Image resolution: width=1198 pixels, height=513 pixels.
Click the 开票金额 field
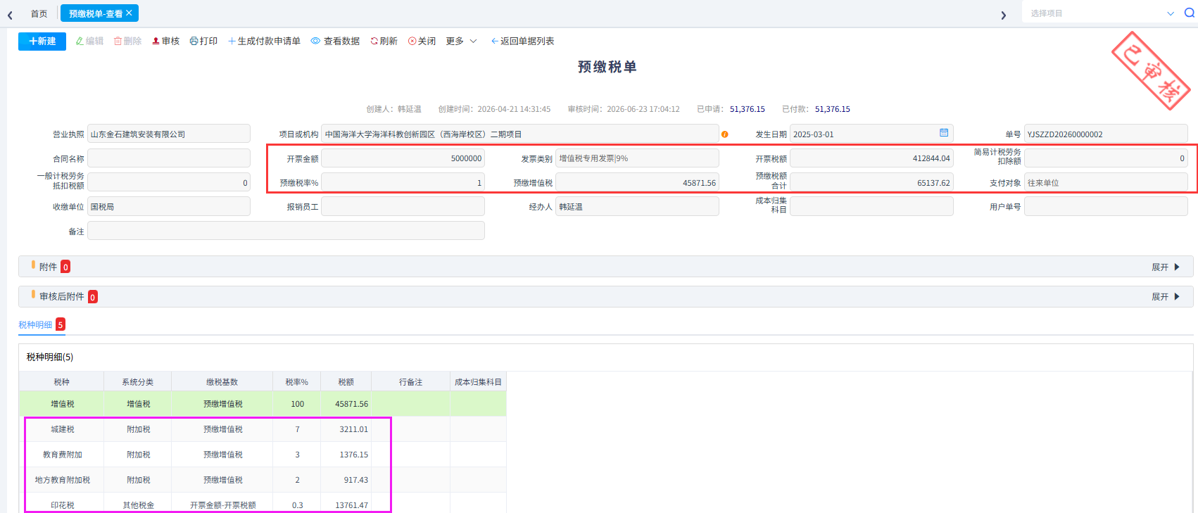point(403,158)
